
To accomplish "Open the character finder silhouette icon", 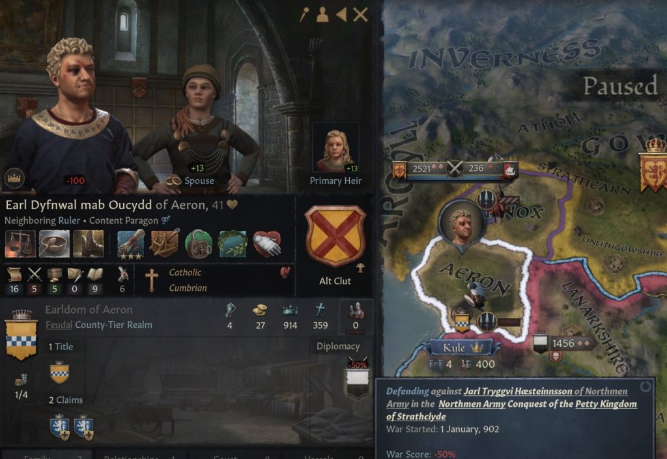I will 322,15.
